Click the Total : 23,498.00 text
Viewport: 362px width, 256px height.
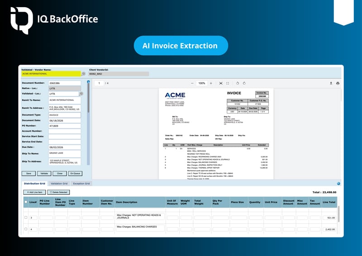[x=324, y=192]
